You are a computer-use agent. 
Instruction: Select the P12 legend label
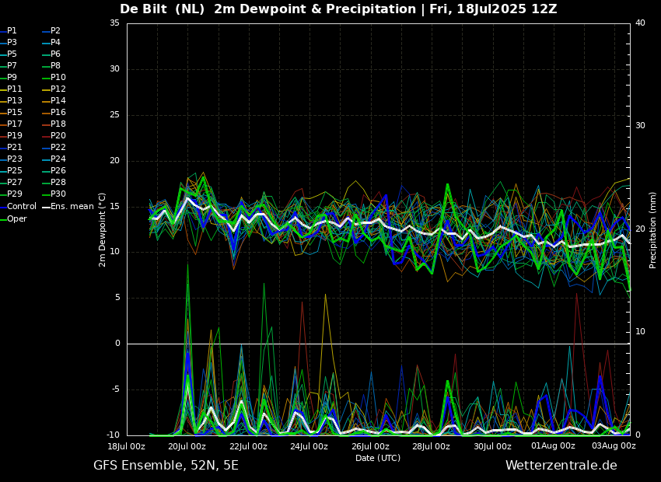click(x=58, y=89)
